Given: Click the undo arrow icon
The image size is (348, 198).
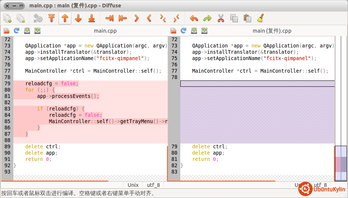Looking at the screenshot, I should [194, 18].
